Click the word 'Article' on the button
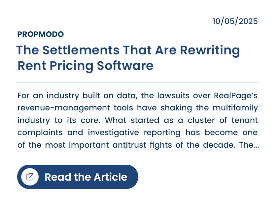Screen dimensions: 275x206 click(111, 177)
